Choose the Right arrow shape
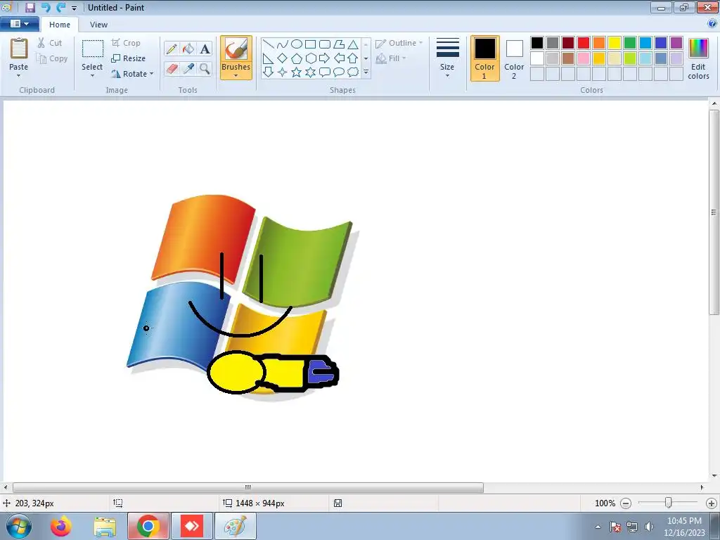Image resolution: width=720 pixels, height=540 pixels. 325,58
